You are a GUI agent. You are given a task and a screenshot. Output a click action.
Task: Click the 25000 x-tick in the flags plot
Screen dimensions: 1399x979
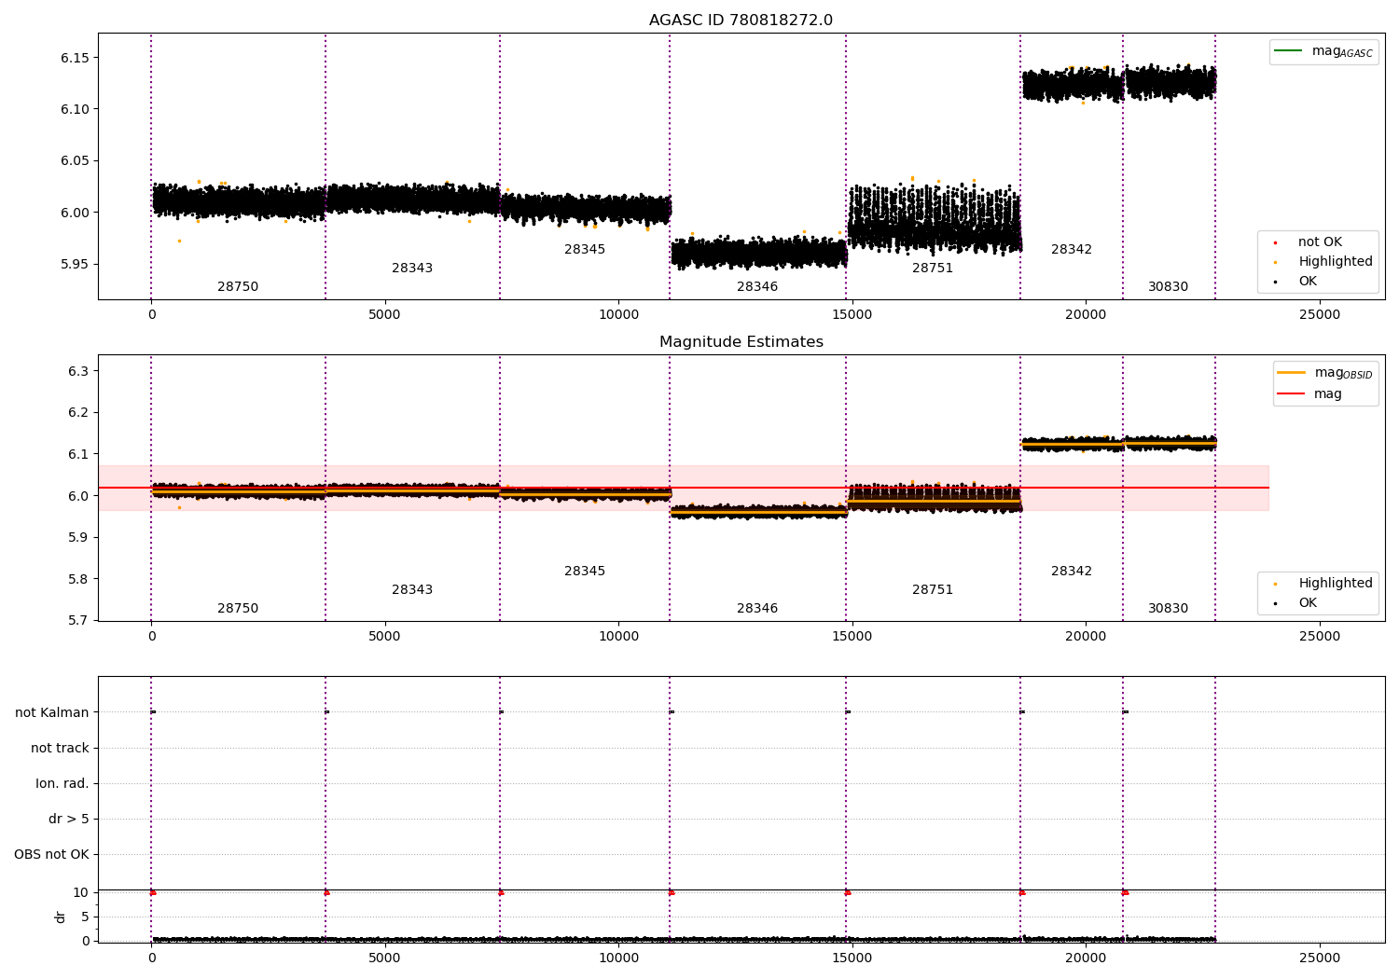point(1320,958)
